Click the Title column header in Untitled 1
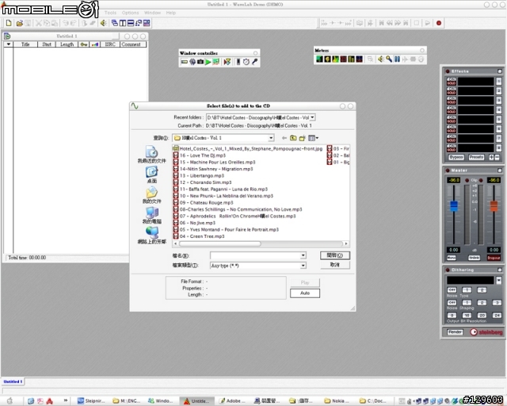 tap(25, 44)
